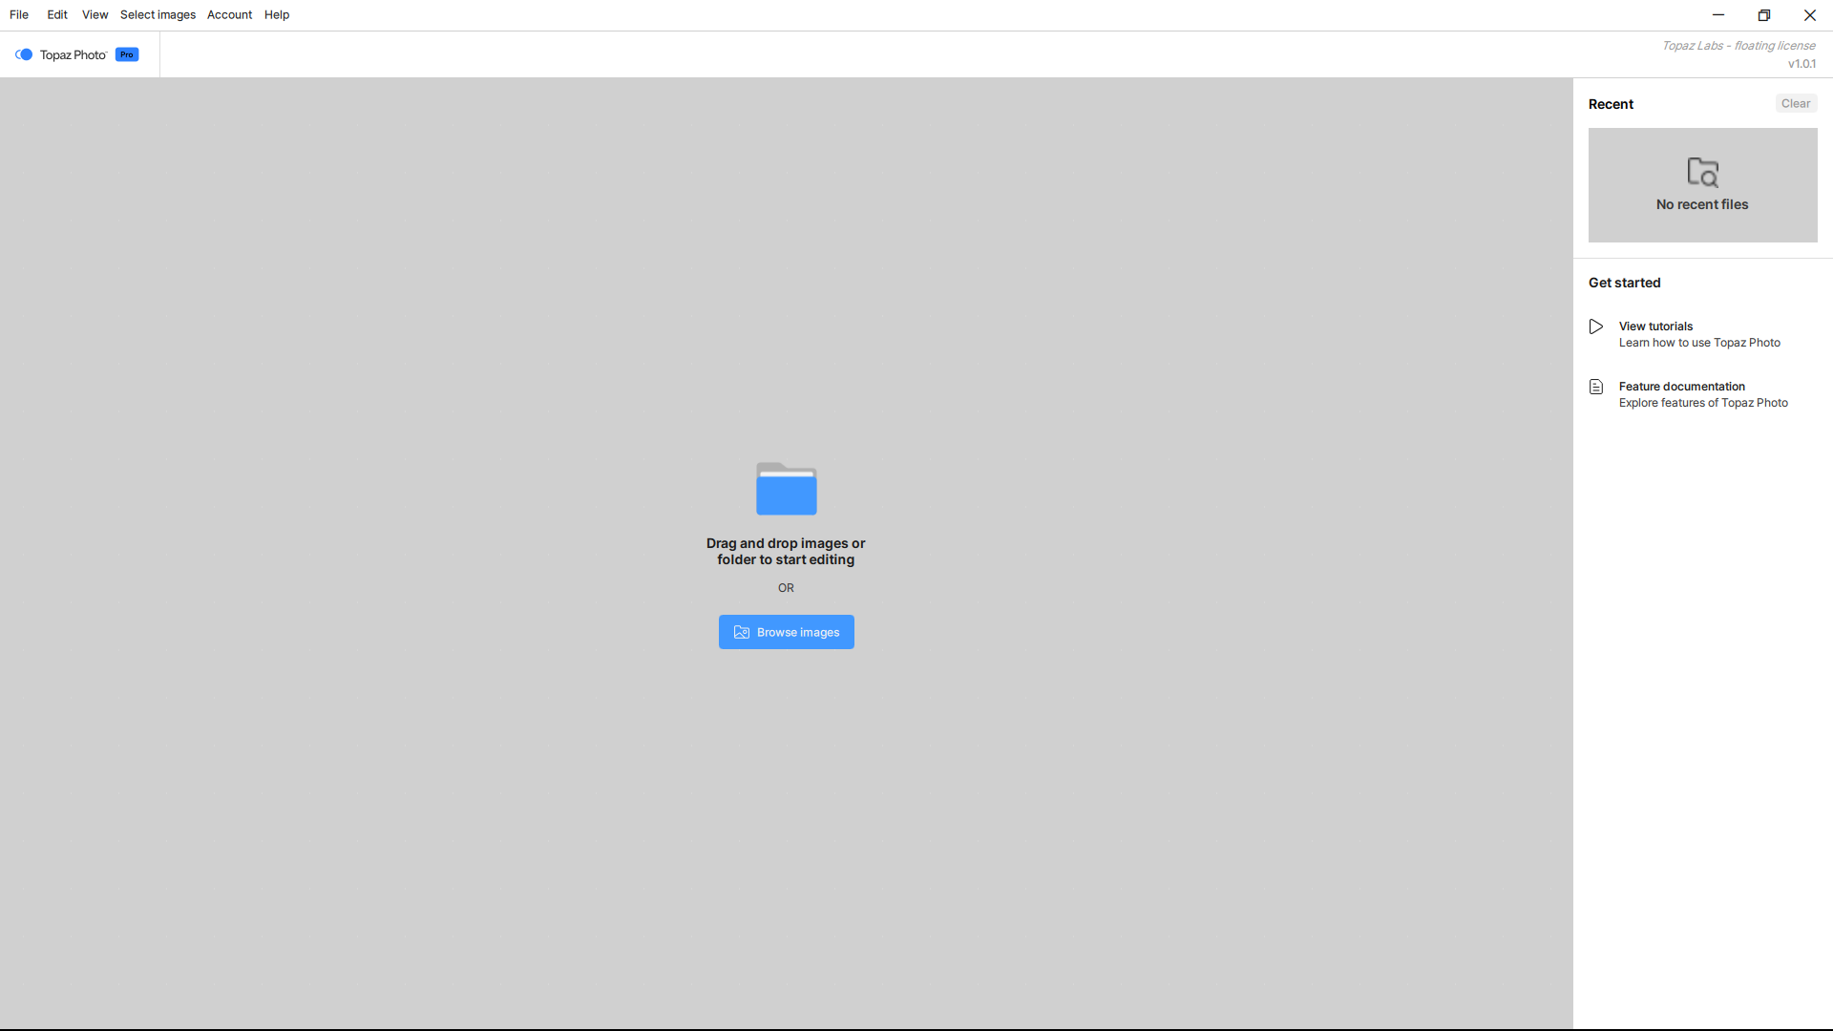The image size is (1833, 1031).
Task: Click the tutorials play triangle icon
Action: pos(1596,326)
